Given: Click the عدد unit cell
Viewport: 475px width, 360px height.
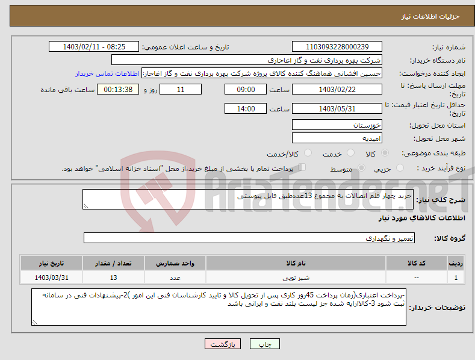Looking at the screenshot, I should [175, 278].
